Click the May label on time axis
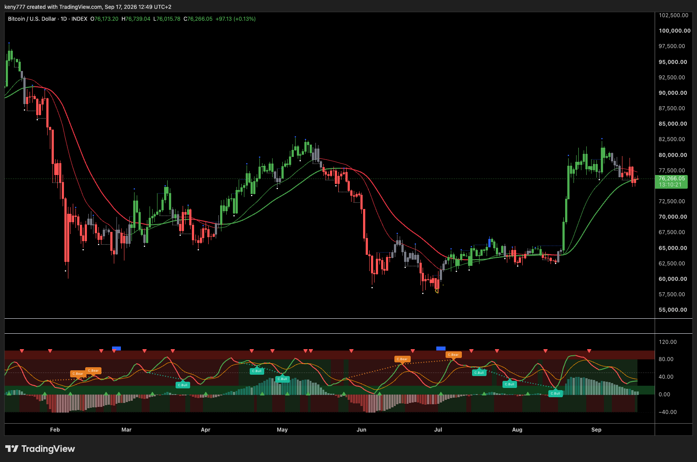 tap(282, 430)
